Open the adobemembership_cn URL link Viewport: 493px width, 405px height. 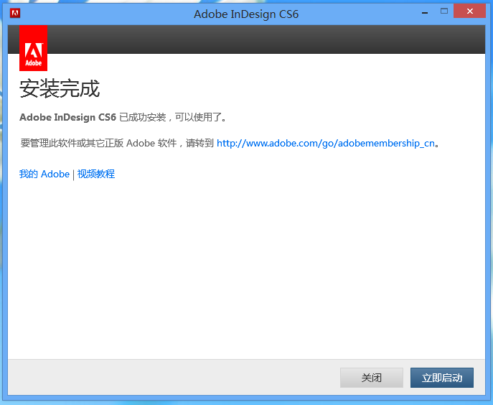[326, 144]
